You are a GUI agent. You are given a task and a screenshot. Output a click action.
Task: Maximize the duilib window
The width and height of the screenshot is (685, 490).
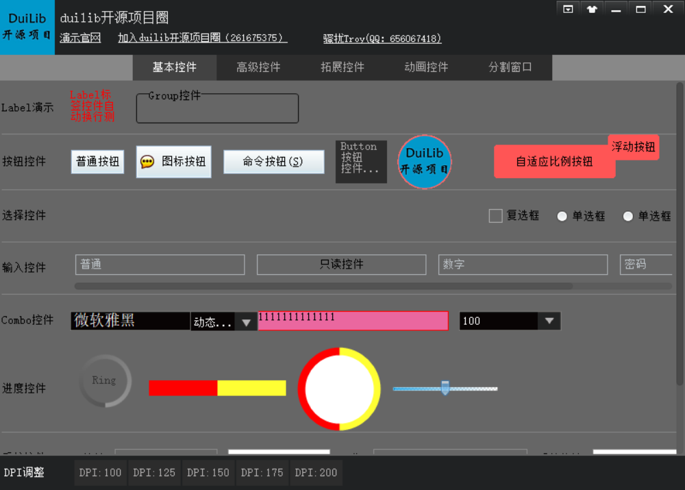[640, 9]
